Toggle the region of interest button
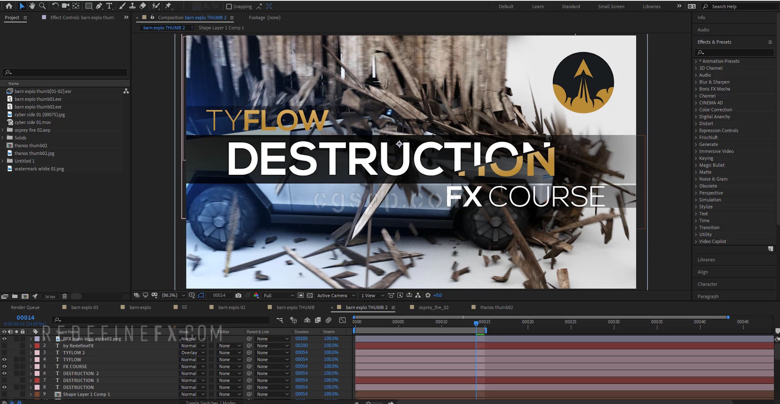The image size is (780, 404). pyautogui.click(x=301, y=296)
